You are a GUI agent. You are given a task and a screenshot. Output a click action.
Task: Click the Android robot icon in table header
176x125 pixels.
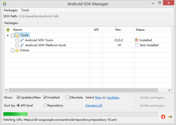coord(8,30)
